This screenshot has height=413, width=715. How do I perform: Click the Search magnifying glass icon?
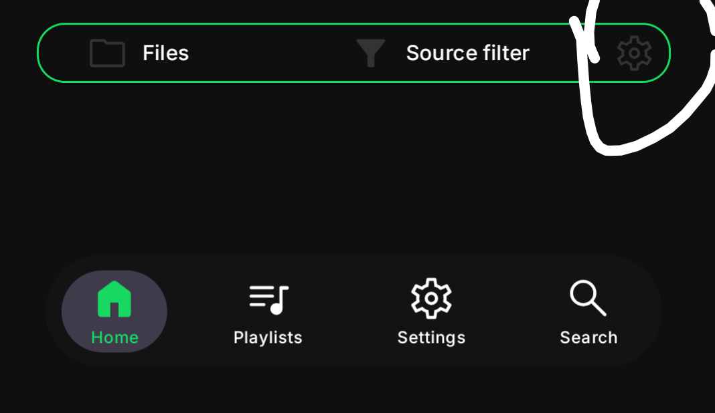coord(588,298)
